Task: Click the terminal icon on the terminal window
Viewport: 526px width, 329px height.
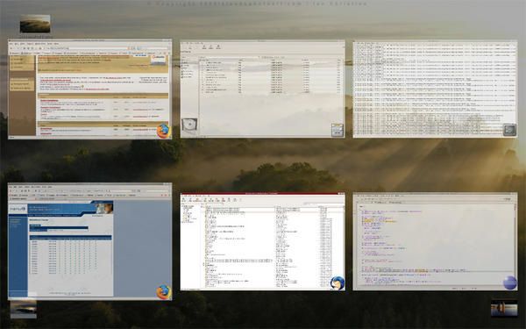Action: (509, 130)
